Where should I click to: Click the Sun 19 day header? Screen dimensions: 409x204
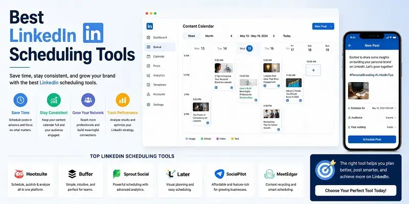(327, 48)
